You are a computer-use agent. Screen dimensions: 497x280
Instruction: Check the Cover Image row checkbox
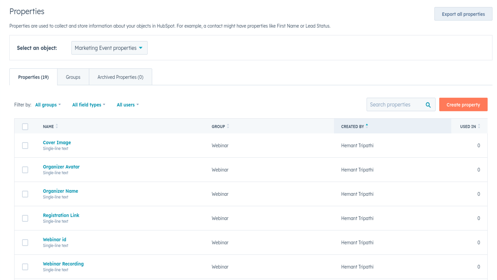[x=25, y=145]
